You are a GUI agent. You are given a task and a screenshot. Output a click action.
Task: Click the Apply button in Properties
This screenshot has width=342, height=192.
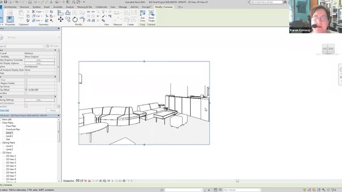click(52, 110)
